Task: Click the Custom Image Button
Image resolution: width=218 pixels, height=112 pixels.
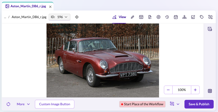Action: (x=55, y=104)
